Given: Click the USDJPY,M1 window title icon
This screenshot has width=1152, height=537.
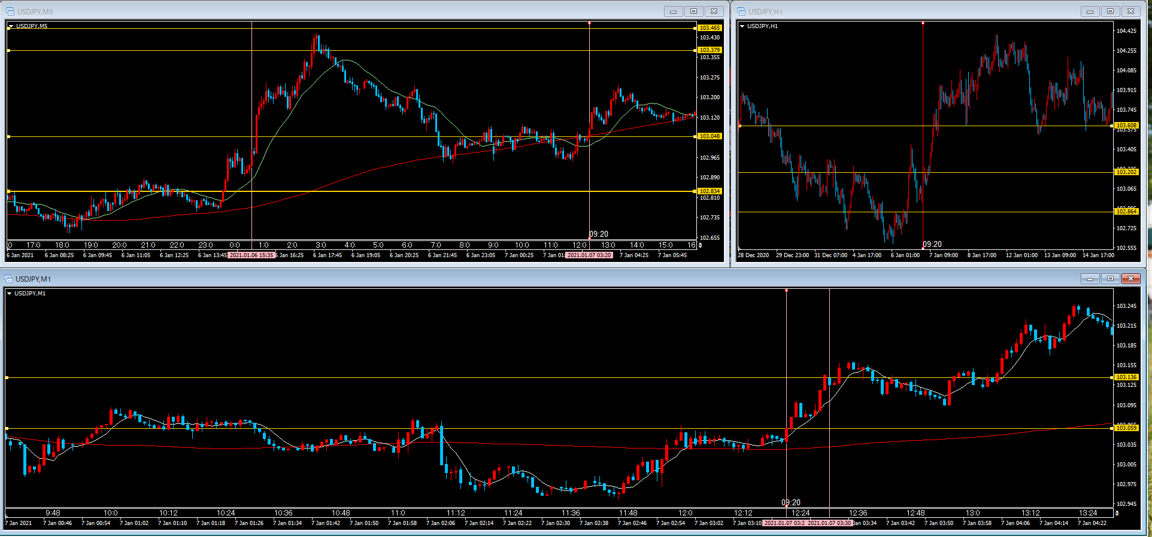Looking at the screenshot, I should click(x=8, y=279).
